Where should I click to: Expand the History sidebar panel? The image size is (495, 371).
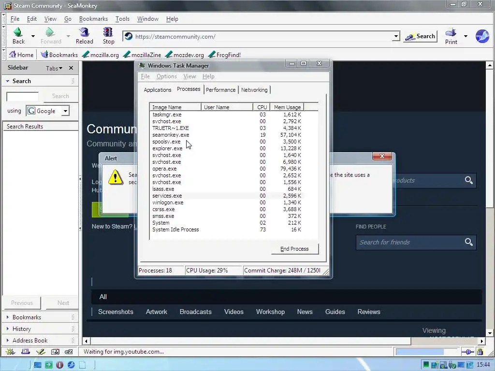tap(8, 328)
